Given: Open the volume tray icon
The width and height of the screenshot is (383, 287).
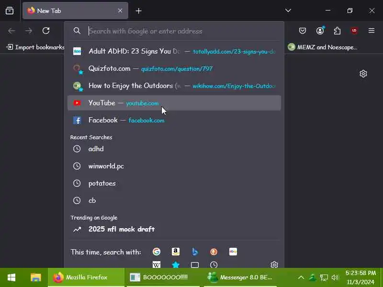Looking at the screenshot, I should point(336,277).
